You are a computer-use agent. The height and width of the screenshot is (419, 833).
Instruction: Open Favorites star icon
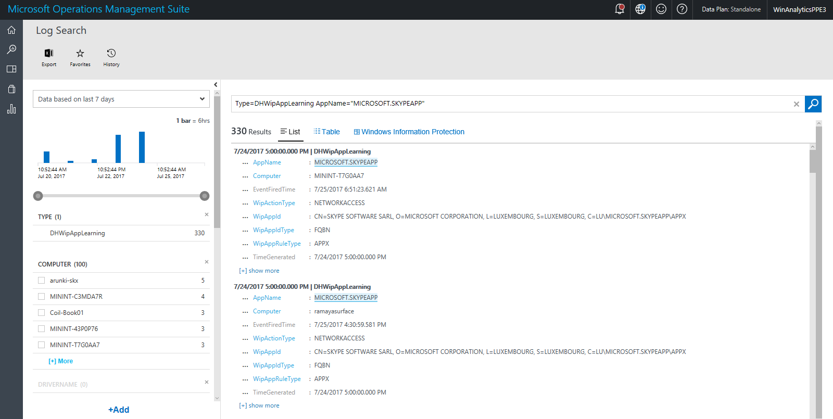[80, 57]
